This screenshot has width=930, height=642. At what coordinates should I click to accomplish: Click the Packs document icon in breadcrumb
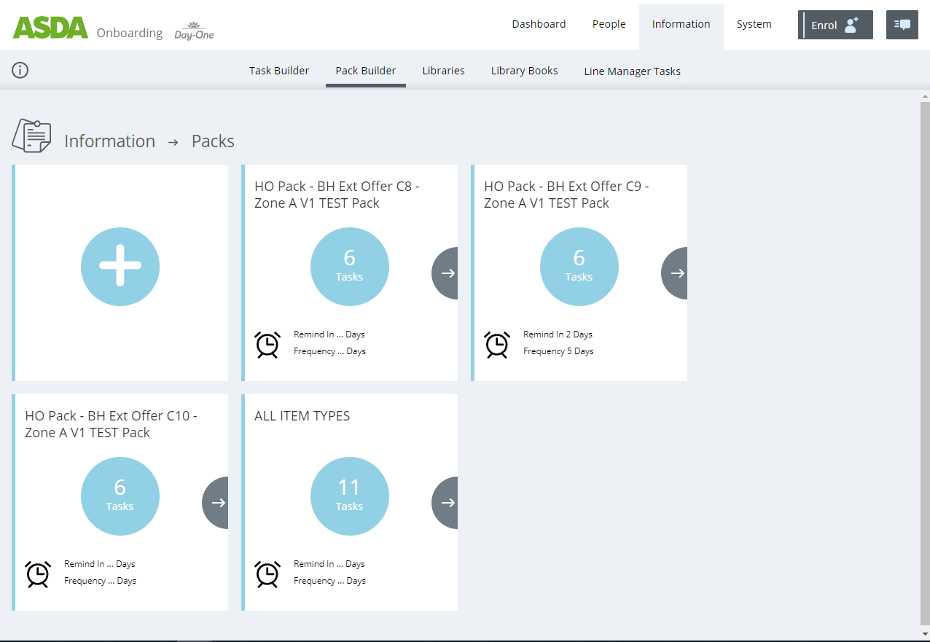pos(31,136)
